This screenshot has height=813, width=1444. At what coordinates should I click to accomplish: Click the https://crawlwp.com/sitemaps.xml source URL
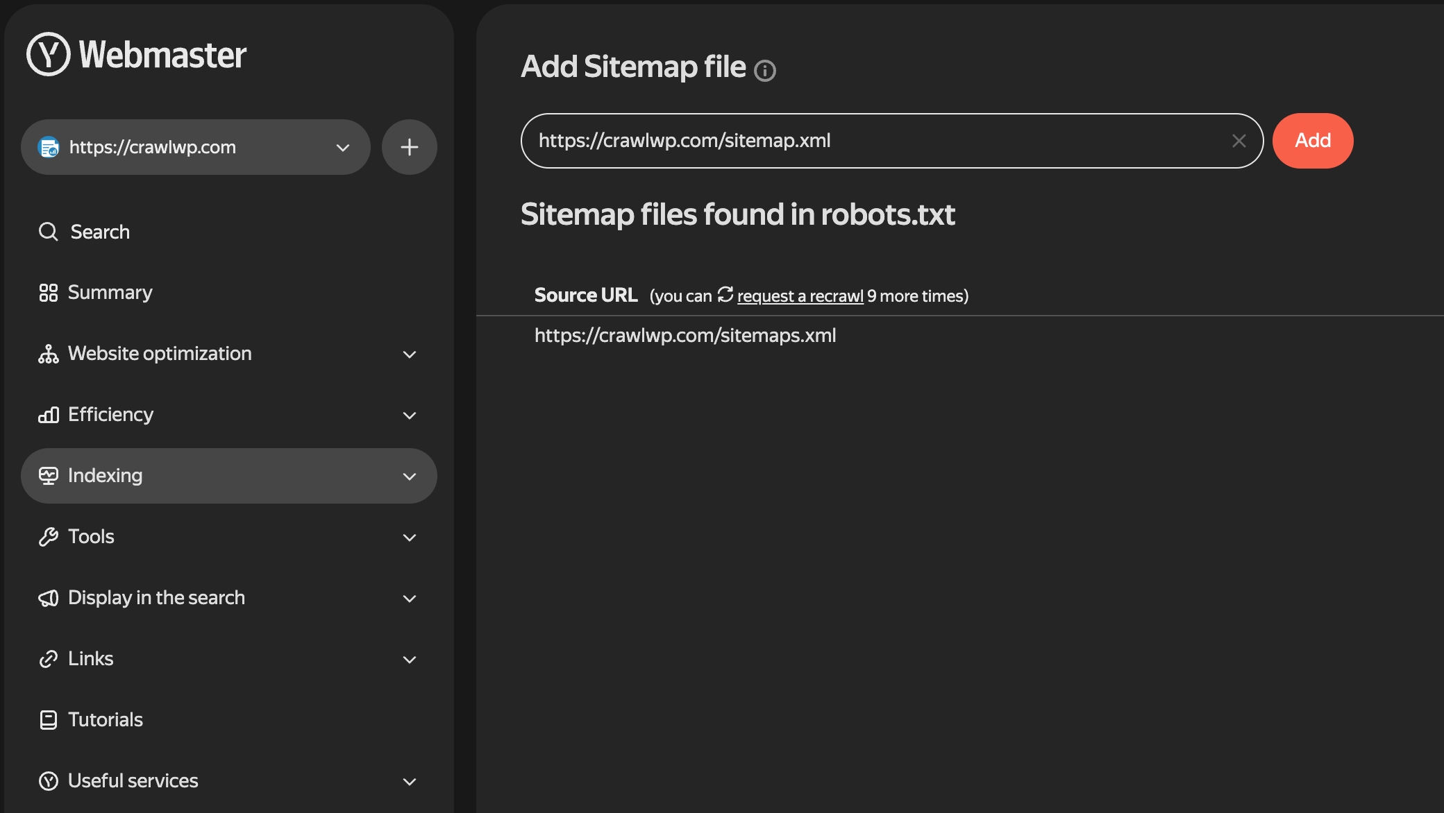point(685,336)
